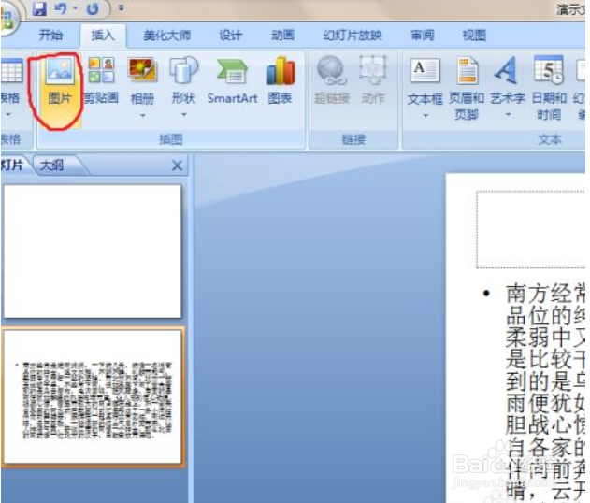Undo the last action
This screenshot has width=590, height=503.
click(x=61, y=8)
